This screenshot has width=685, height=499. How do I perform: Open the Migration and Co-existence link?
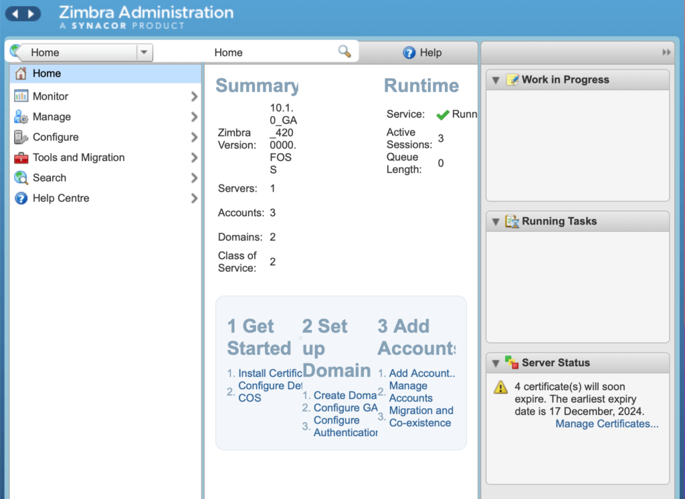(x=421, y=417)
